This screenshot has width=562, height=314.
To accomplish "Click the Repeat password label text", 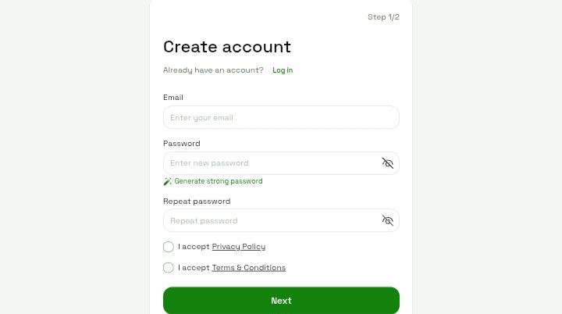I will (197, 202).
